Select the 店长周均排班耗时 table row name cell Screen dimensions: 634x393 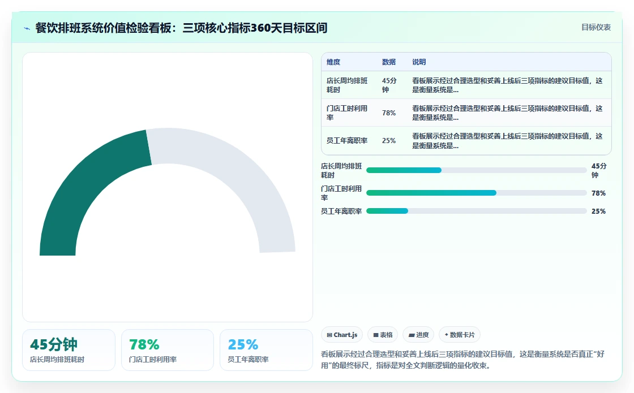pos(348,85)
